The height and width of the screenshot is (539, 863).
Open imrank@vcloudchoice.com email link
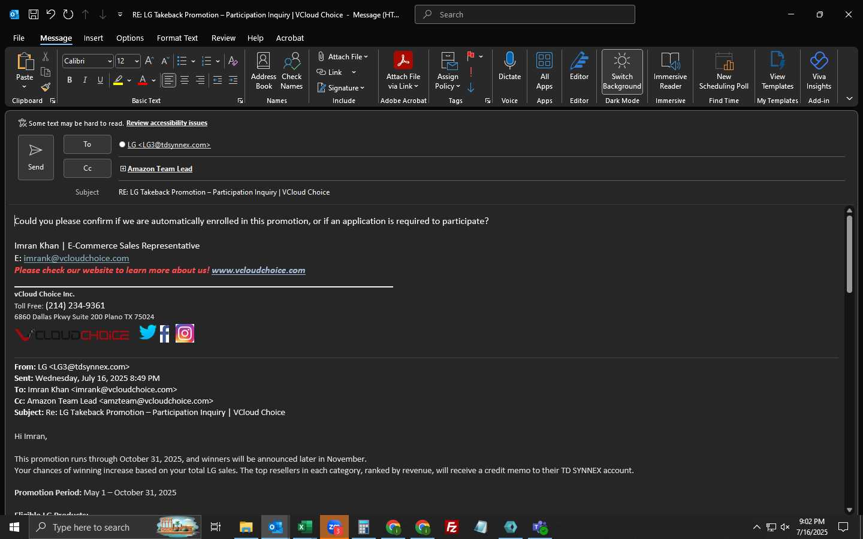[x=76, y=258]
